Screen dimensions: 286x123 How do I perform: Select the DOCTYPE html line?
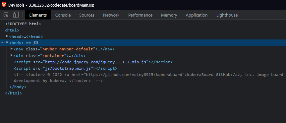tap(23, 24)
